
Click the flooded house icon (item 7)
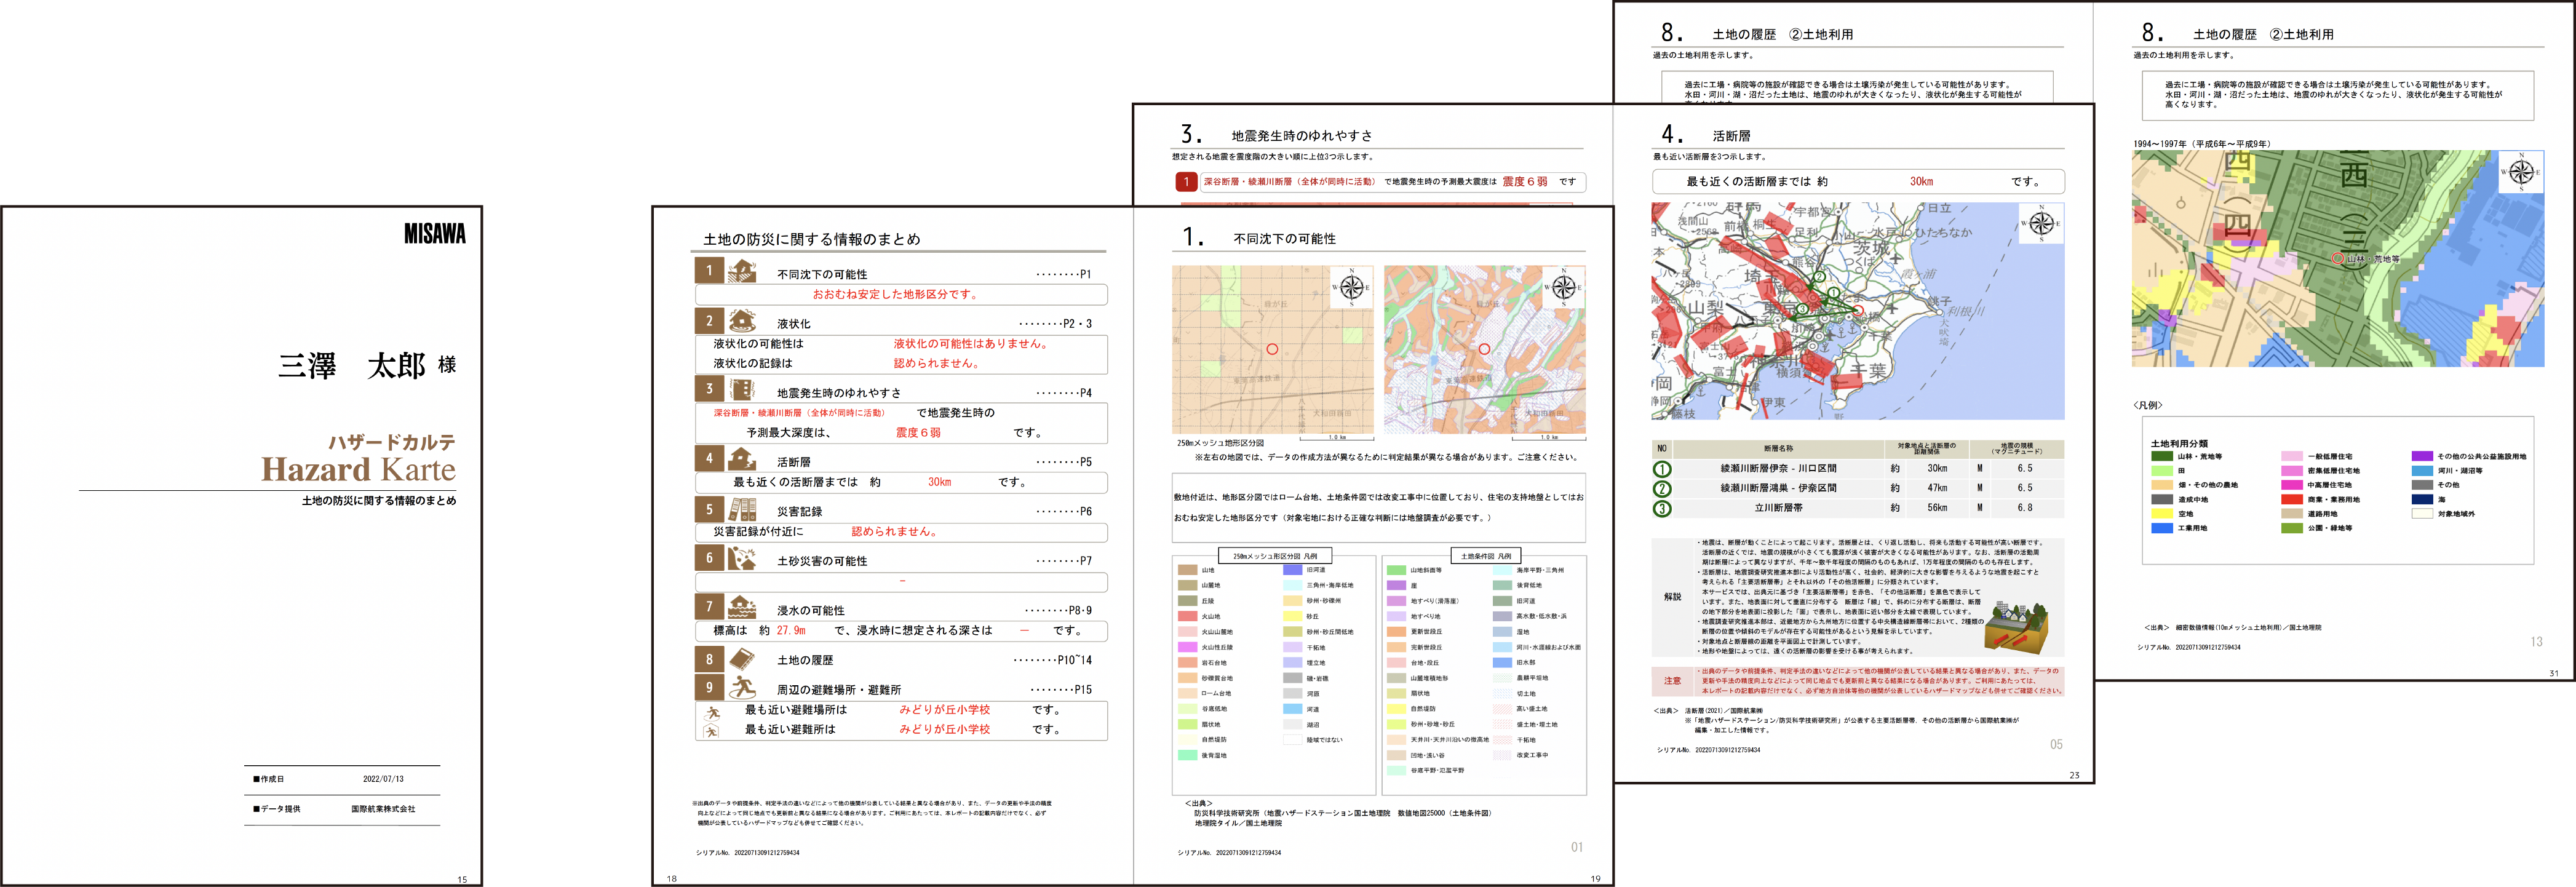click(742, 607)
